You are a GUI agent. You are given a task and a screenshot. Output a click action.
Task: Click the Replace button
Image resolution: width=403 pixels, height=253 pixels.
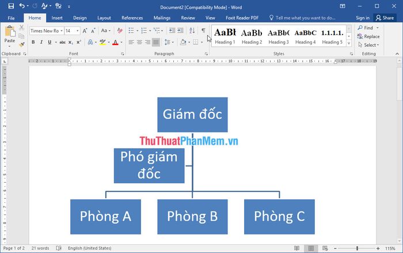point(368,36)
